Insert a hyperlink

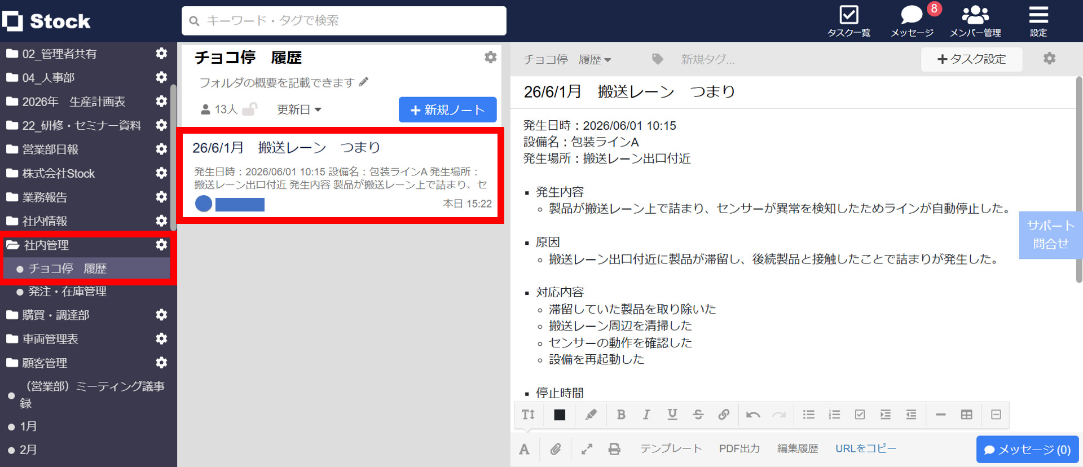[724, 415]
